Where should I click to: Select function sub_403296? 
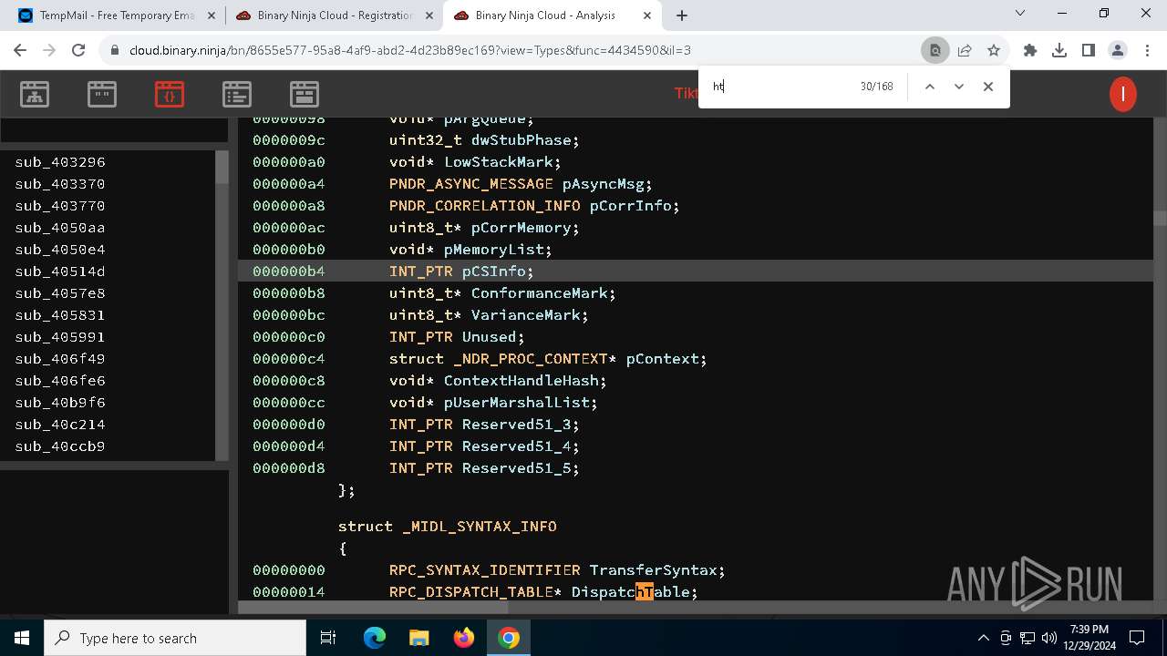[60, 162]
